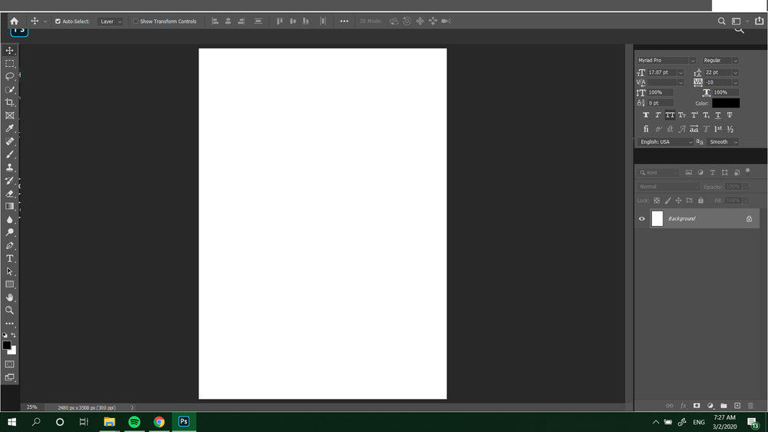Open the Search icon in options bar
768x432 pixels.
pyautogui.click(x=721, y=21)
